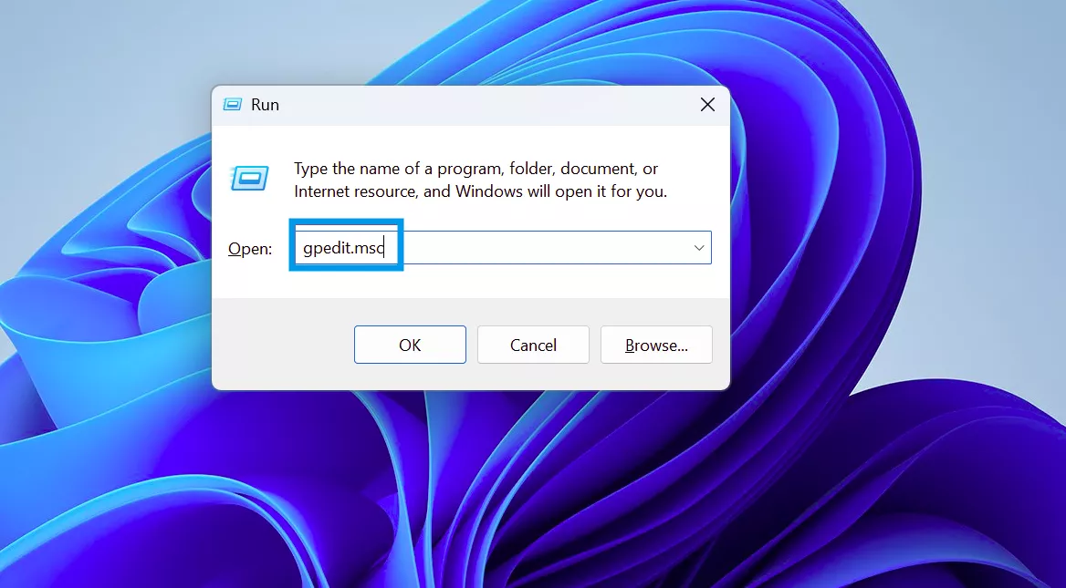Close the Run dialog with the X

(x=707, y=104)
